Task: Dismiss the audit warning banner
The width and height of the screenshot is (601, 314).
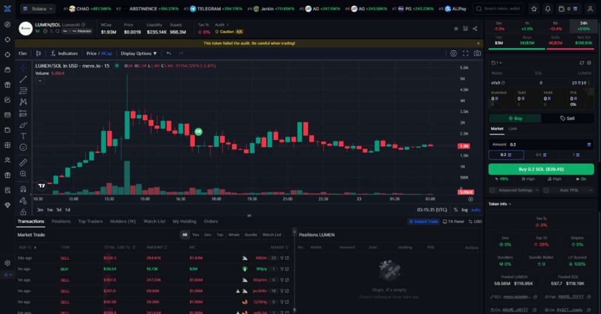Action: click(x=478, y=43)
